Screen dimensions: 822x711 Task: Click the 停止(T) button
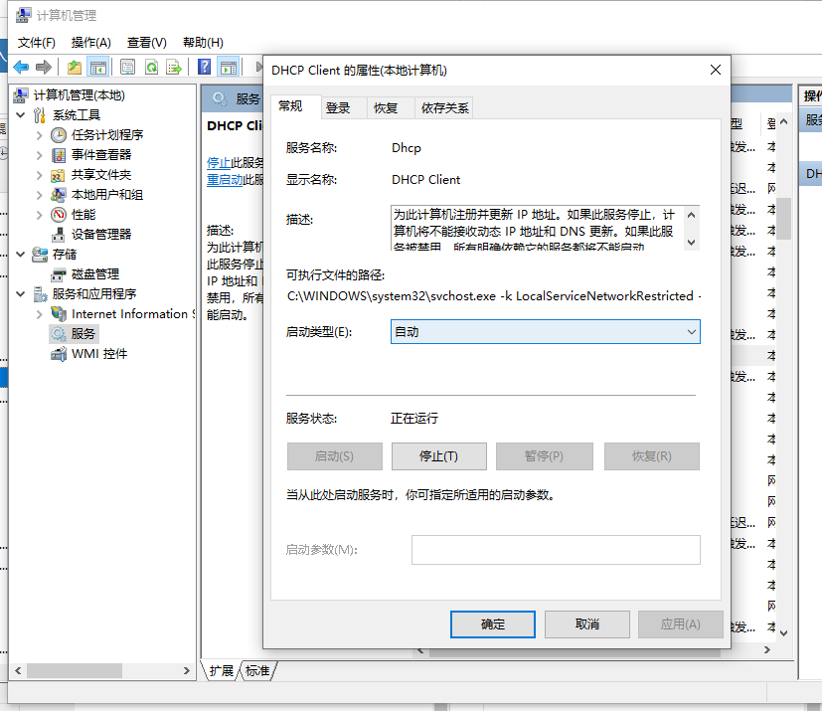(438, 456)
